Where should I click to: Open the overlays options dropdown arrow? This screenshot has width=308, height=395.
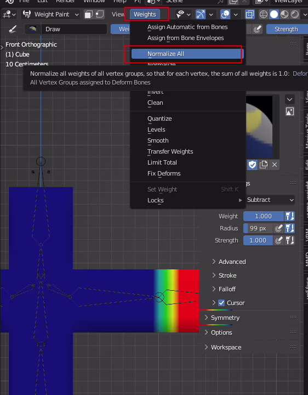tap(236, 14)
